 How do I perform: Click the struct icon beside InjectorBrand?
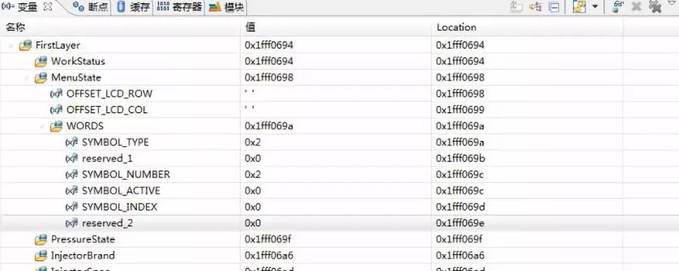pos(41,255)
